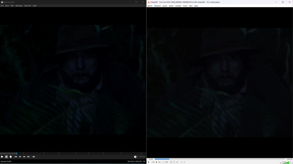
Task: Click the video frame in First Cow.mkv player
Action: (x=73, y=80)
